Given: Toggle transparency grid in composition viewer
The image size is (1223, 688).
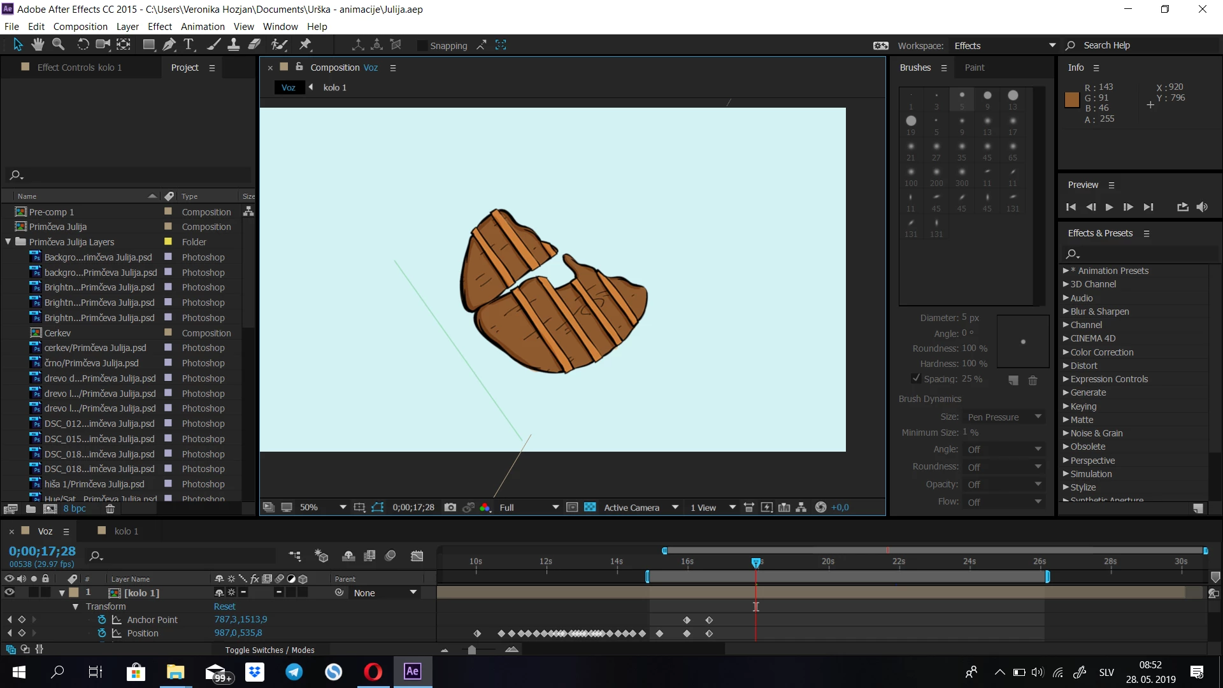Looking at the screenshot, I should 590,508.
